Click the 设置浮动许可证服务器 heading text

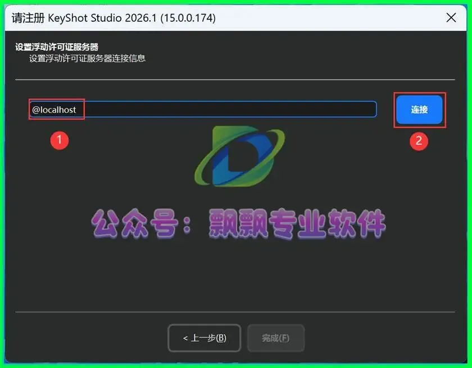(x=57, y=47)
